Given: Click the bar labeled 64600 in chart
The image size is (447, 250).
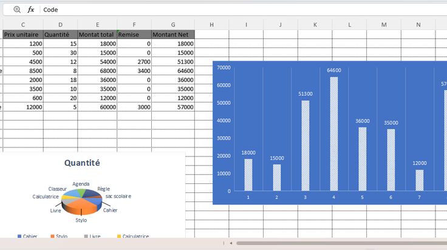Looking at the screenshot, I should point(334,134).
